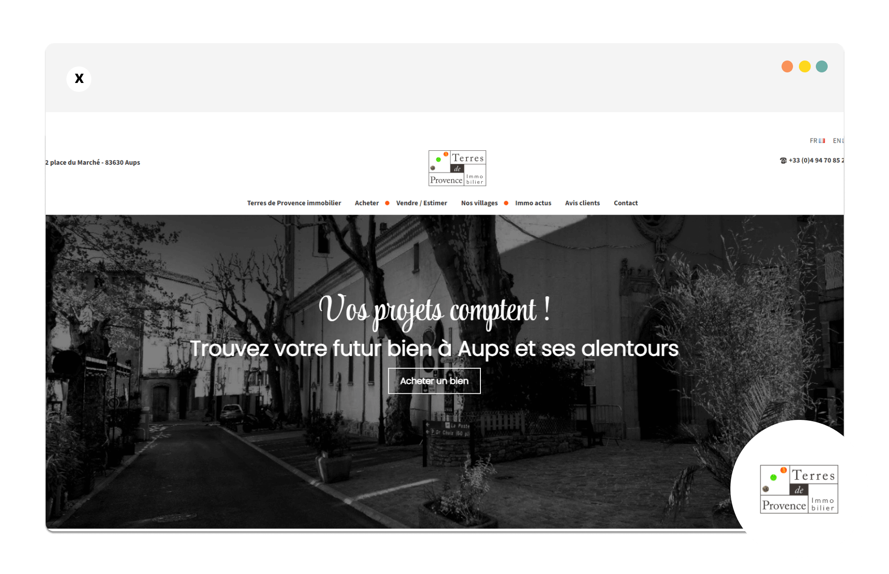Switch the site language to EN

[837, 141]
